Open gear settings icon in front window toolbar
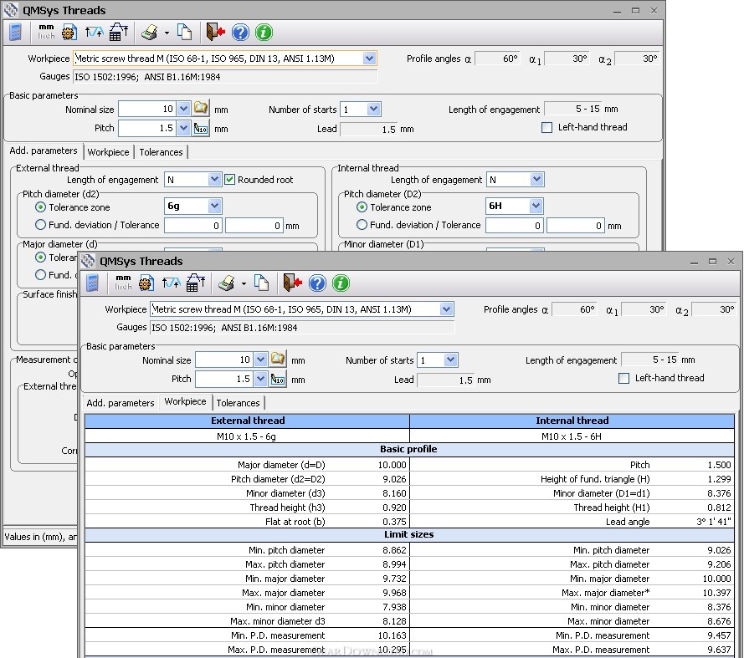This screenshot has width=744, height=658. (146, 283)
